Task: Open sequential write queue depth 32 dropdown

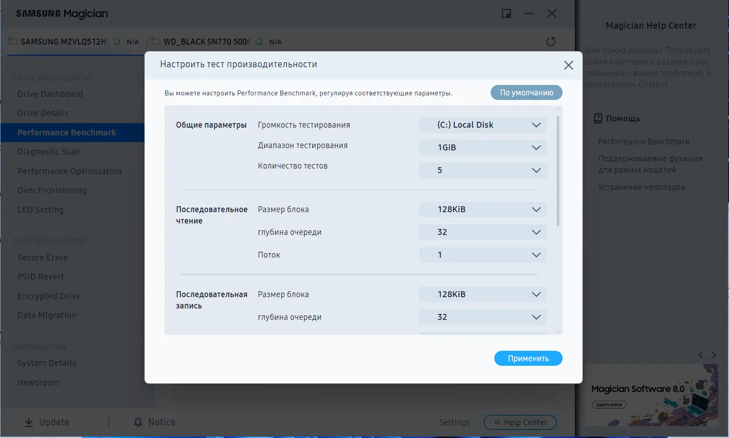Action: [x=483, y=317]
